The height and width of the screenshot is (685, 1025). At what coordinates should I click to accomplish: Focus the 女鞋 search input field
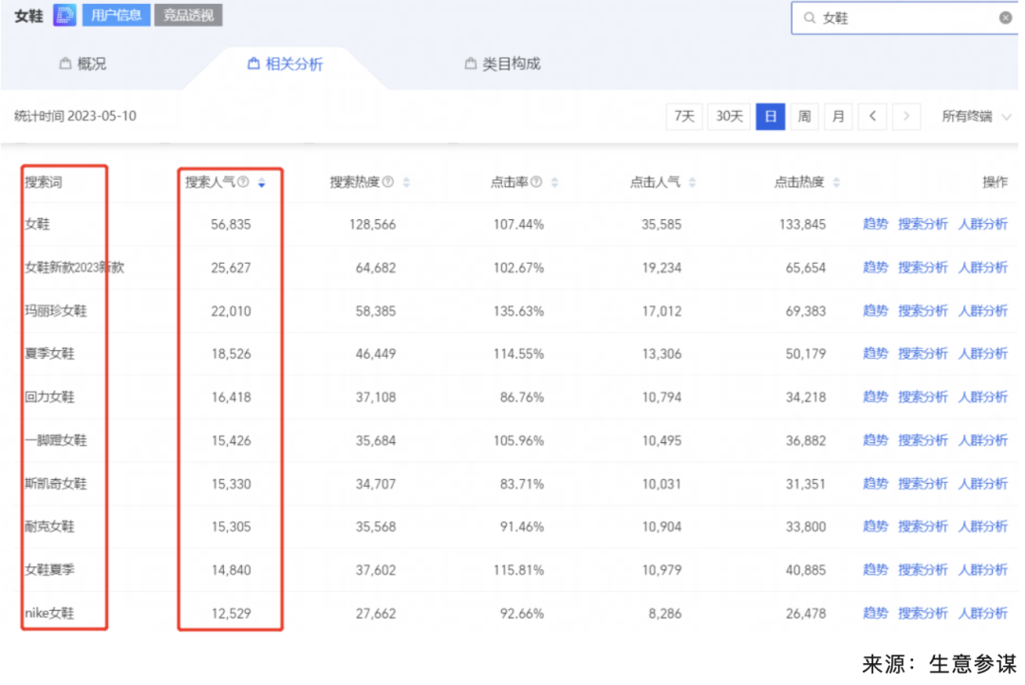[x=905, y=18]
